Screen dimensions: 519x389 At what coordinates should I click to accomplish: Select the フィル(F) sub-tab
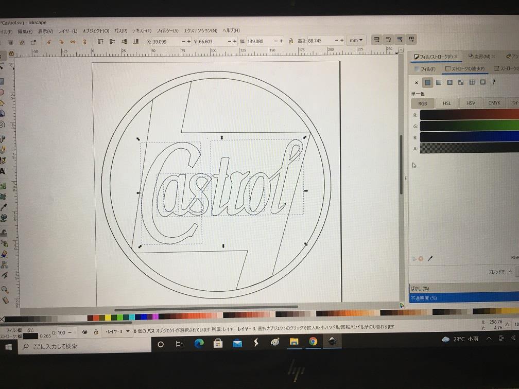(x=425, y=69)
